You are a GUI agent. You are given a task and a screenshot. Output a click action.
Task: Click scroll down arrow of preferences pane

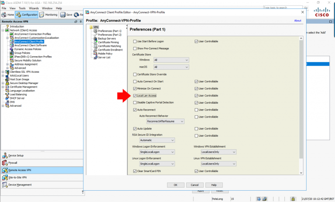[301, 173]
